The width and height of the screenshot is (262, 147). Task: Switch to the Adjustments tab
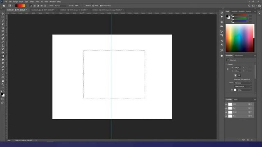[239, 56]
